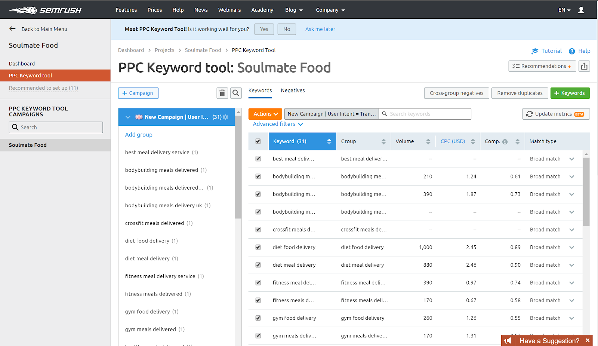Screen dimensions: 598x346
Task: Open settings gear for New Campaign
Action: (x=225, y=117)
